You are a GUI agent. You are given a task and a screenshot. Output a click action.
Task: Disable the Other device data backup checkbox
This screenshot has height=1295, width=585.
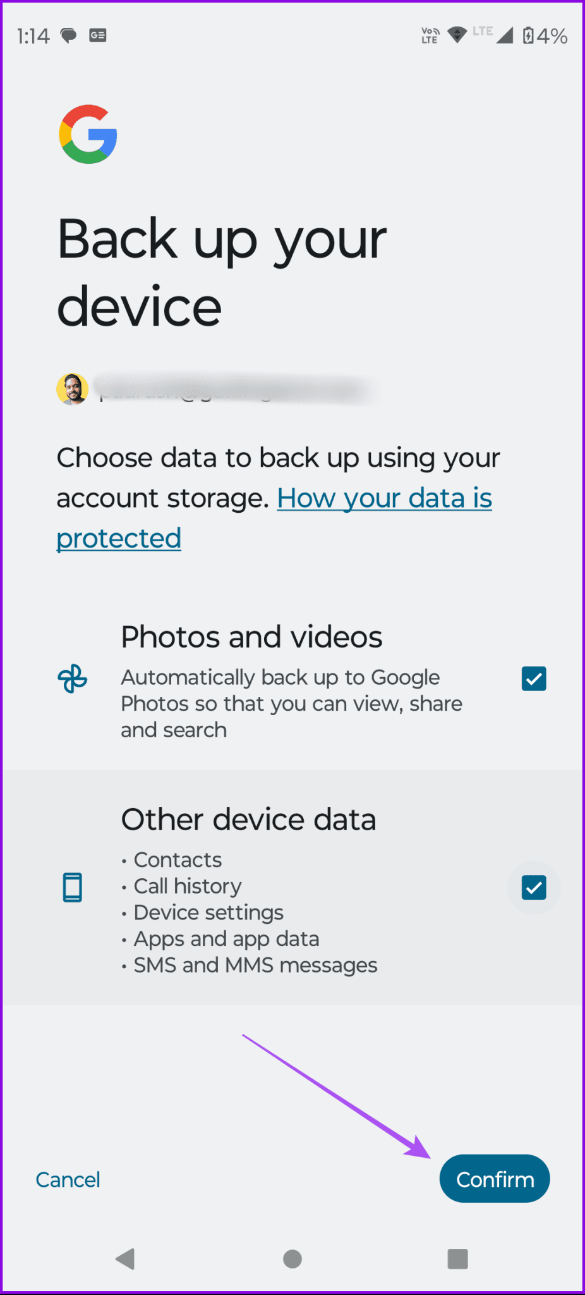click(533, 887)
